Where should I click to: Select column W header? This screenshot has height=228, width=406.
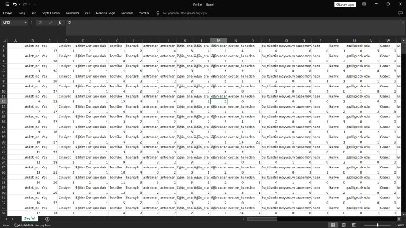click(388, 41)
